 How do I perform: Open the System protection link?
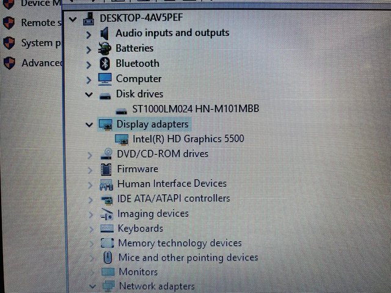pos(42,43)
